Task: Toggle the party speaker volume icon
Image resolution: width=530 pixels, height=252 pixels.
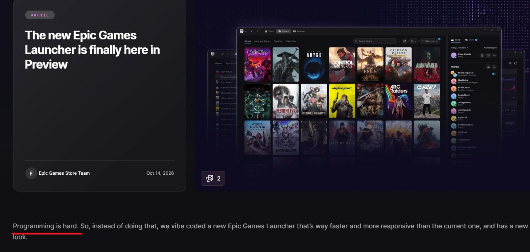Action: tap(488, 55)
